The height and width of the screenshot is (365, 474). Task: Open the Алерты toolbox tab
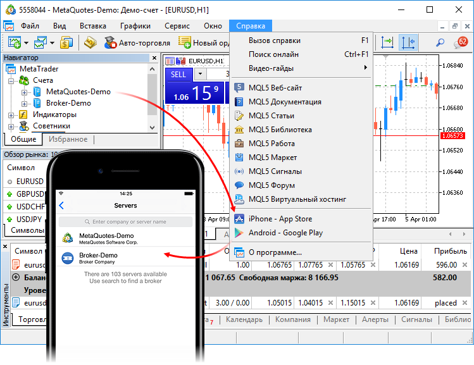(375, 319)
